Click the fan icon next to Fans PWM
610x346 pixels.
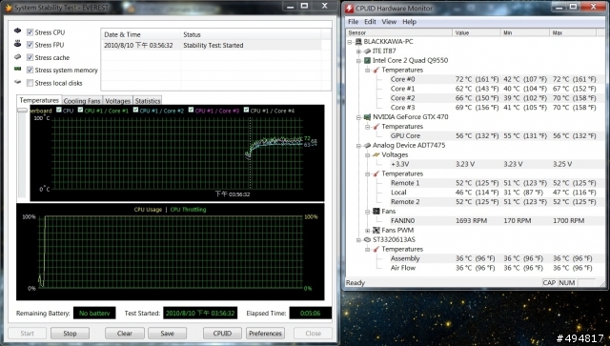click(376, 230)
